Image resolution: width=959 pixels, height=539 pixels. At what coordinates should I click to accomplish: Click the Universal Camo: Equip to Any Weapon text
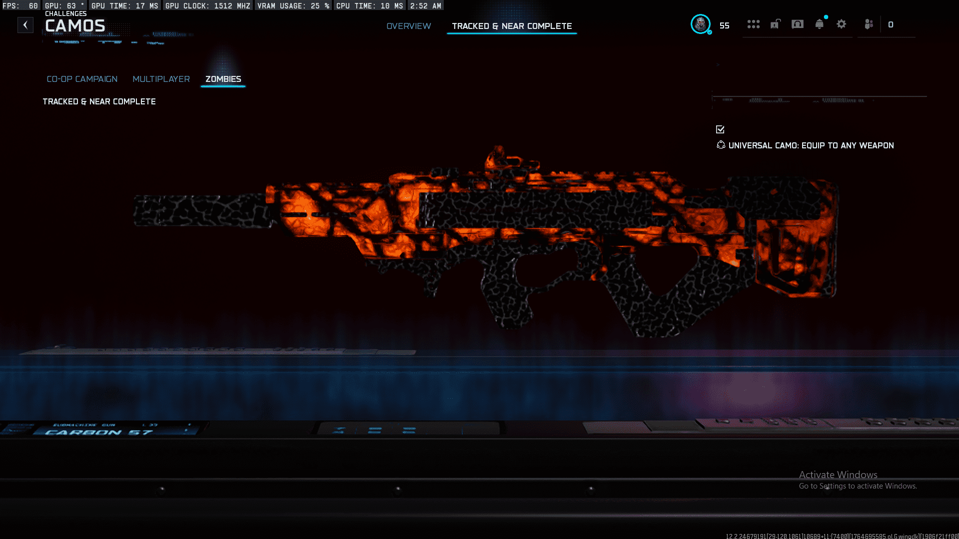[x=811, y=145]
